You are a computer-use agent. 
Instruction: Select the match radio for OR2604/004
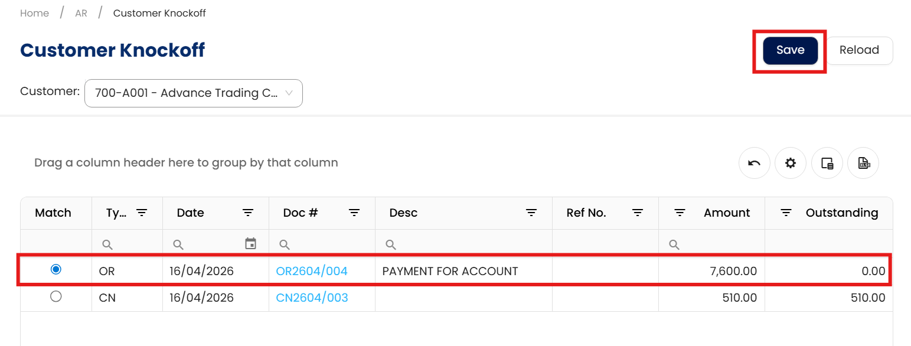tap(56, 270)
